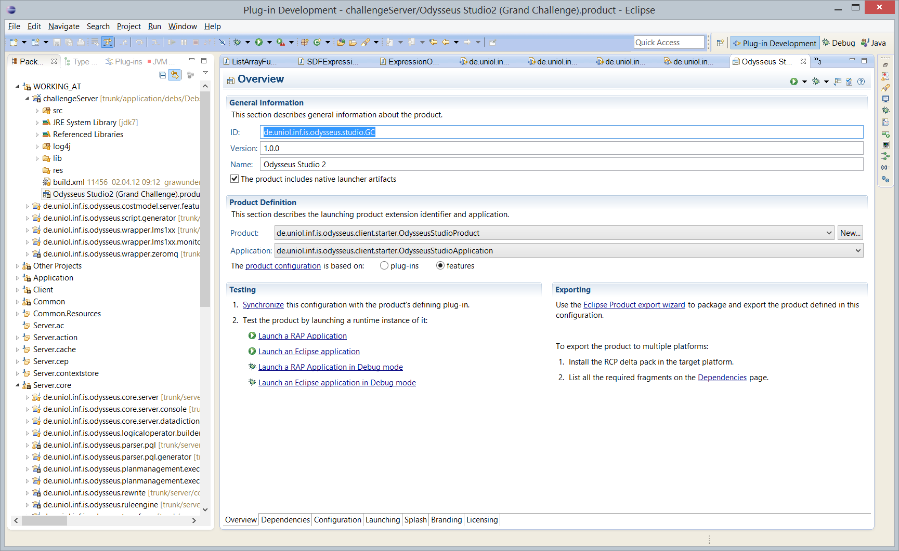Select the plug-ins radio button
This screenshot has height=551, width=899.
[384, 266]
